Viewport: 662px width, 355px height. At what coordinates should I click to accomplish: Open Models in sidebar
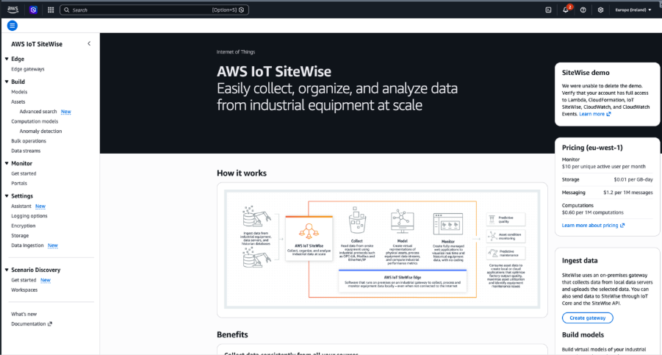[19, 92]
